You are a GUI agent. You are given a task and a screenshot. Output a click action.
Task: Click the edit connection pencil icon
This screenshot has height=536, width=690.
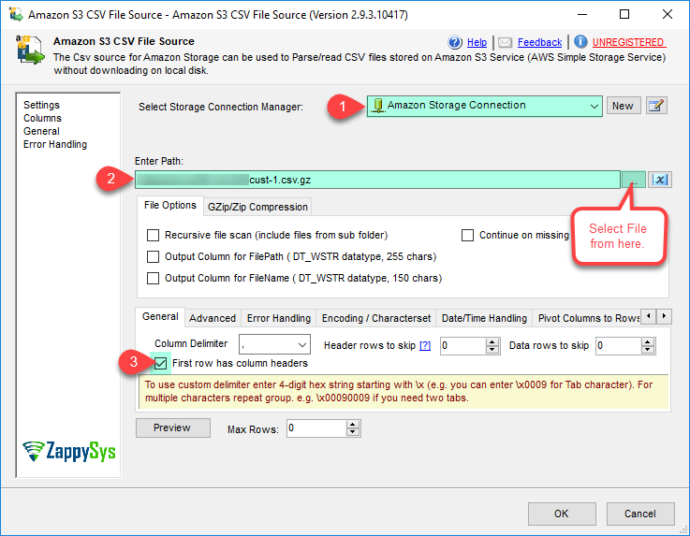pyautogui.click(x=656, y=106)
